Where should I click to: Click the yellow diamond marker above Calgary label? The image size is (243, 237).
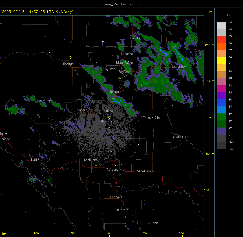tap(114, 166)
